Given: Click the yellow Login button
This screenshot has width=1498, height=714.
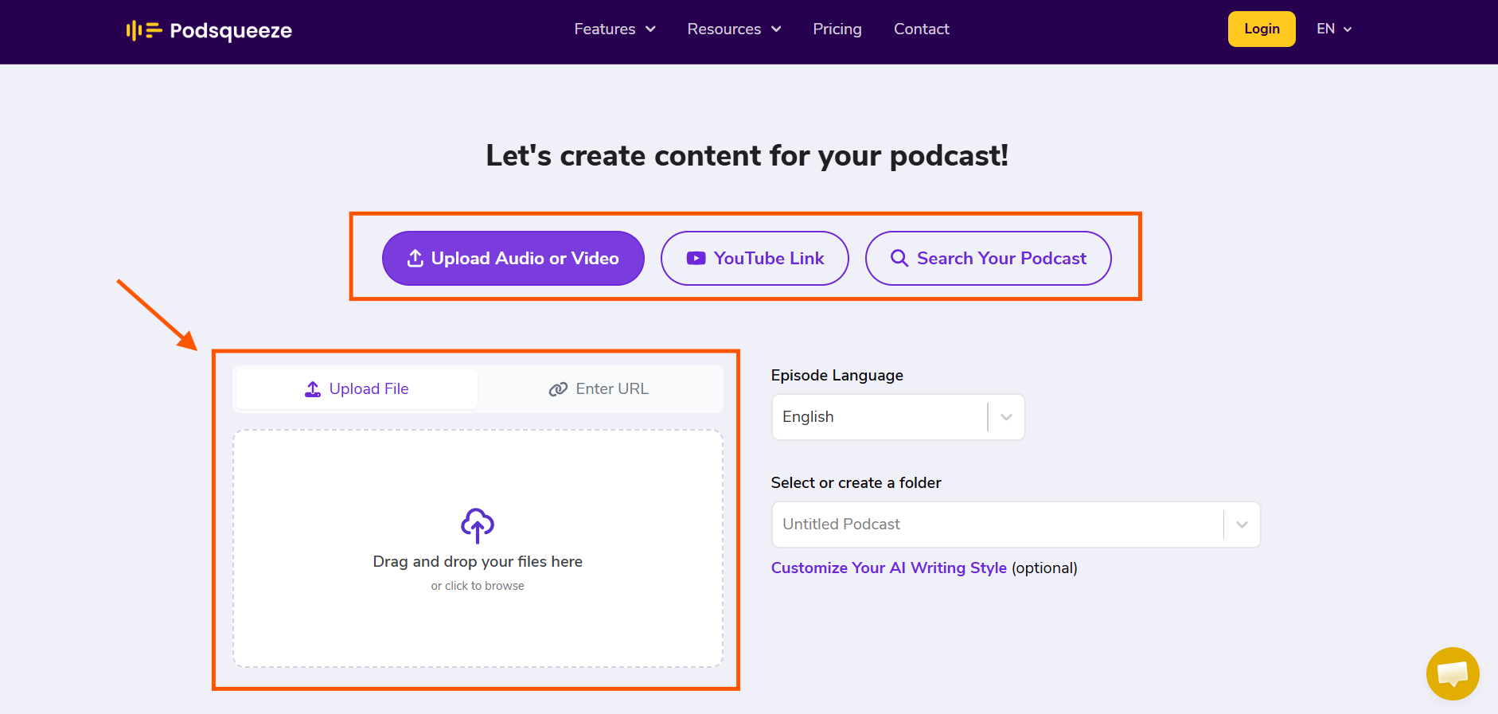Looking at the screenshot, I should tap(1262, 29).
